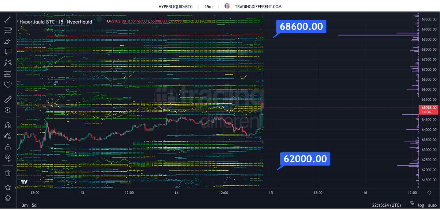Toggle Magnet mode for drawings
The height and width of the screenshot is (210, 440).
(x=8, y=125)
